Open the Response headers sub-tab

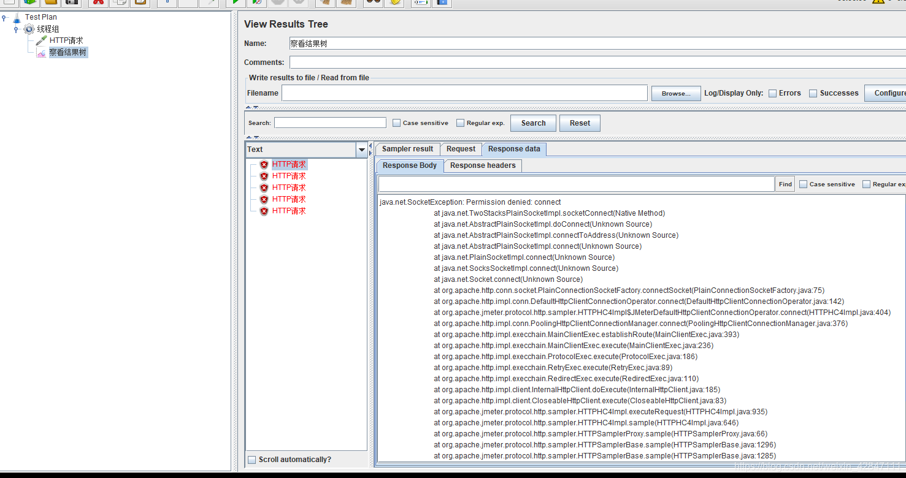pos(483,165)
